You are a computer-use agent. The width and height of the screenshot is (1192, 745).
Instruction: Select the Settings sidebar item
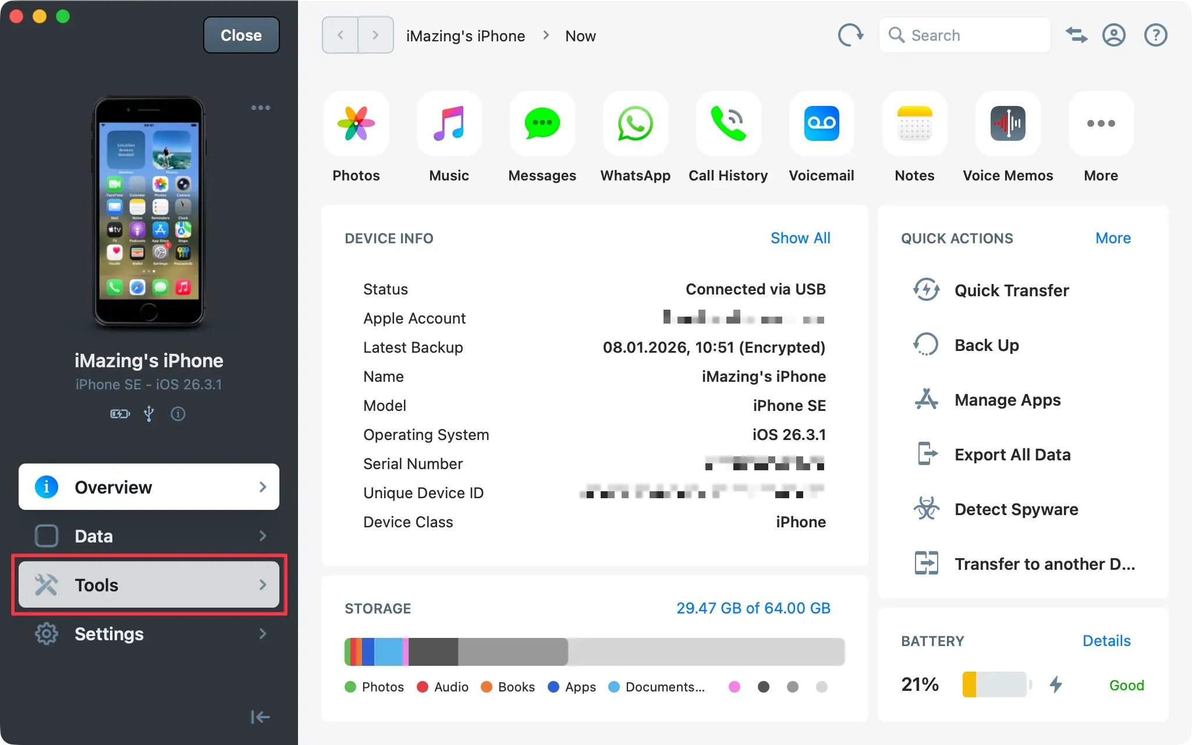pos(149,633)
